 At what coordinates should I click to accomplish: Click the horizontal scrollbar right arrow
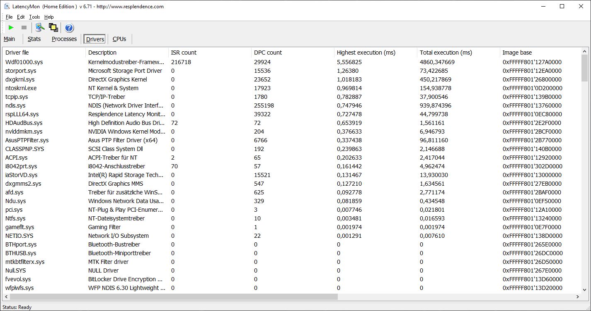coord(578,297)
